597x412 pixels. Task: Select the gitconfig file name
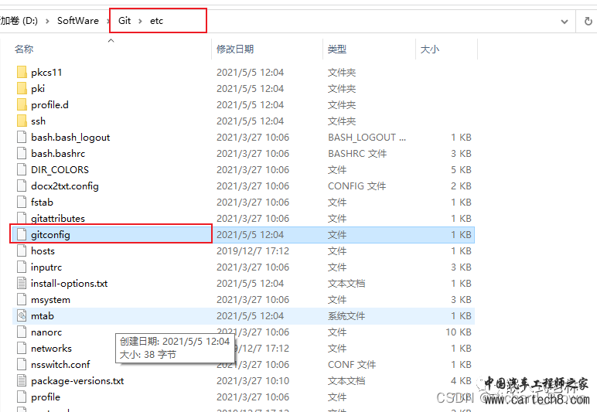click(50, 235)
